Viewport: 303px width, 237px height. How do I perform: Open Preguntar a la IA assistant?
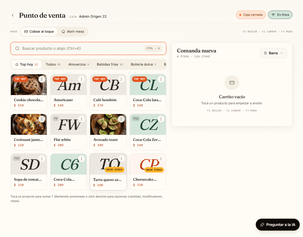tap(278, 225)
